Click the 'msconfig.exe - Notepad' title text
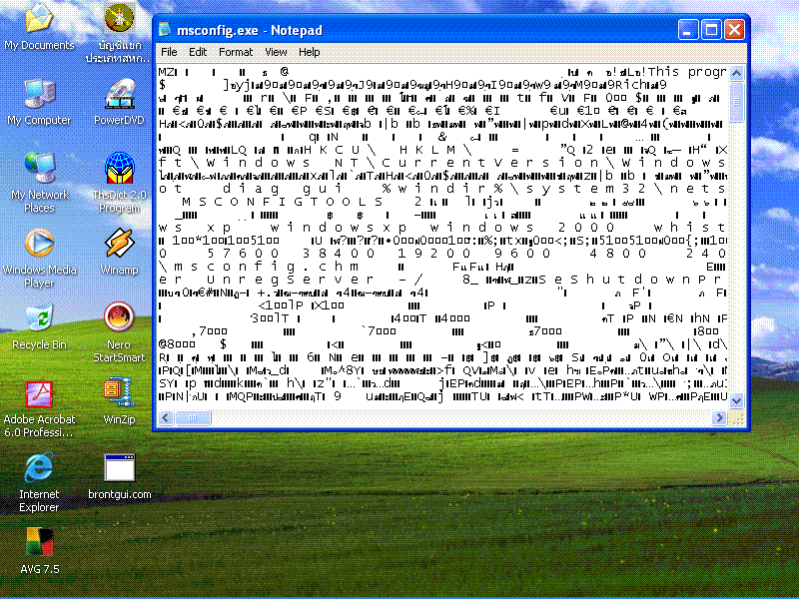This screenshot has width=799, height=599. coord(250,30)
